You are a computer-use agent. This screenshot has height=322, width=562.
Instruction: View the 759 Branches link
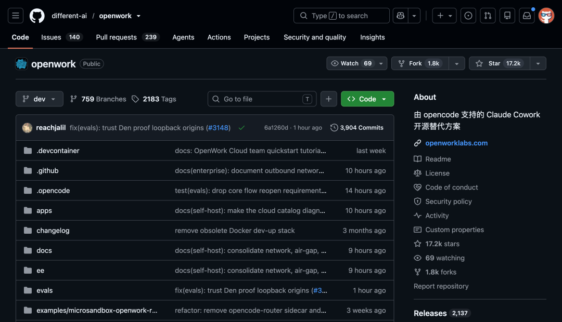(x=98, y=99)
